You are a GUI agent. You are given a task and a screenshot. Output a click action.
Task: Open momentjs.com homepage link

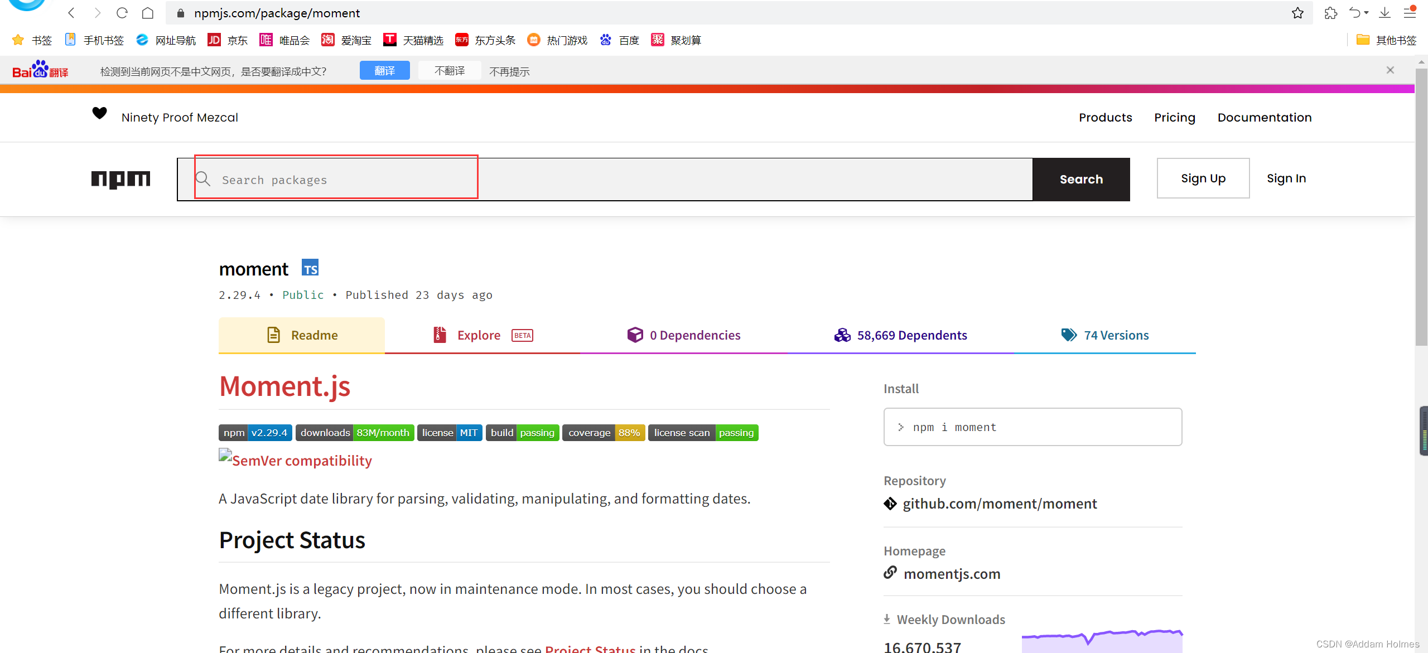coord(951,574)
